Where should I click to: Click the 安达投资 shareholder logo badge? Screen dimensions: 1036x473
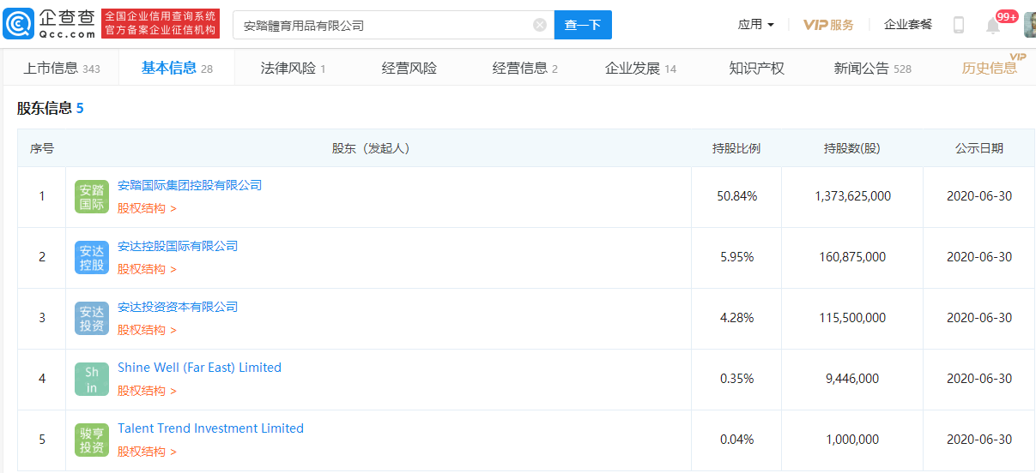(92, 319)
